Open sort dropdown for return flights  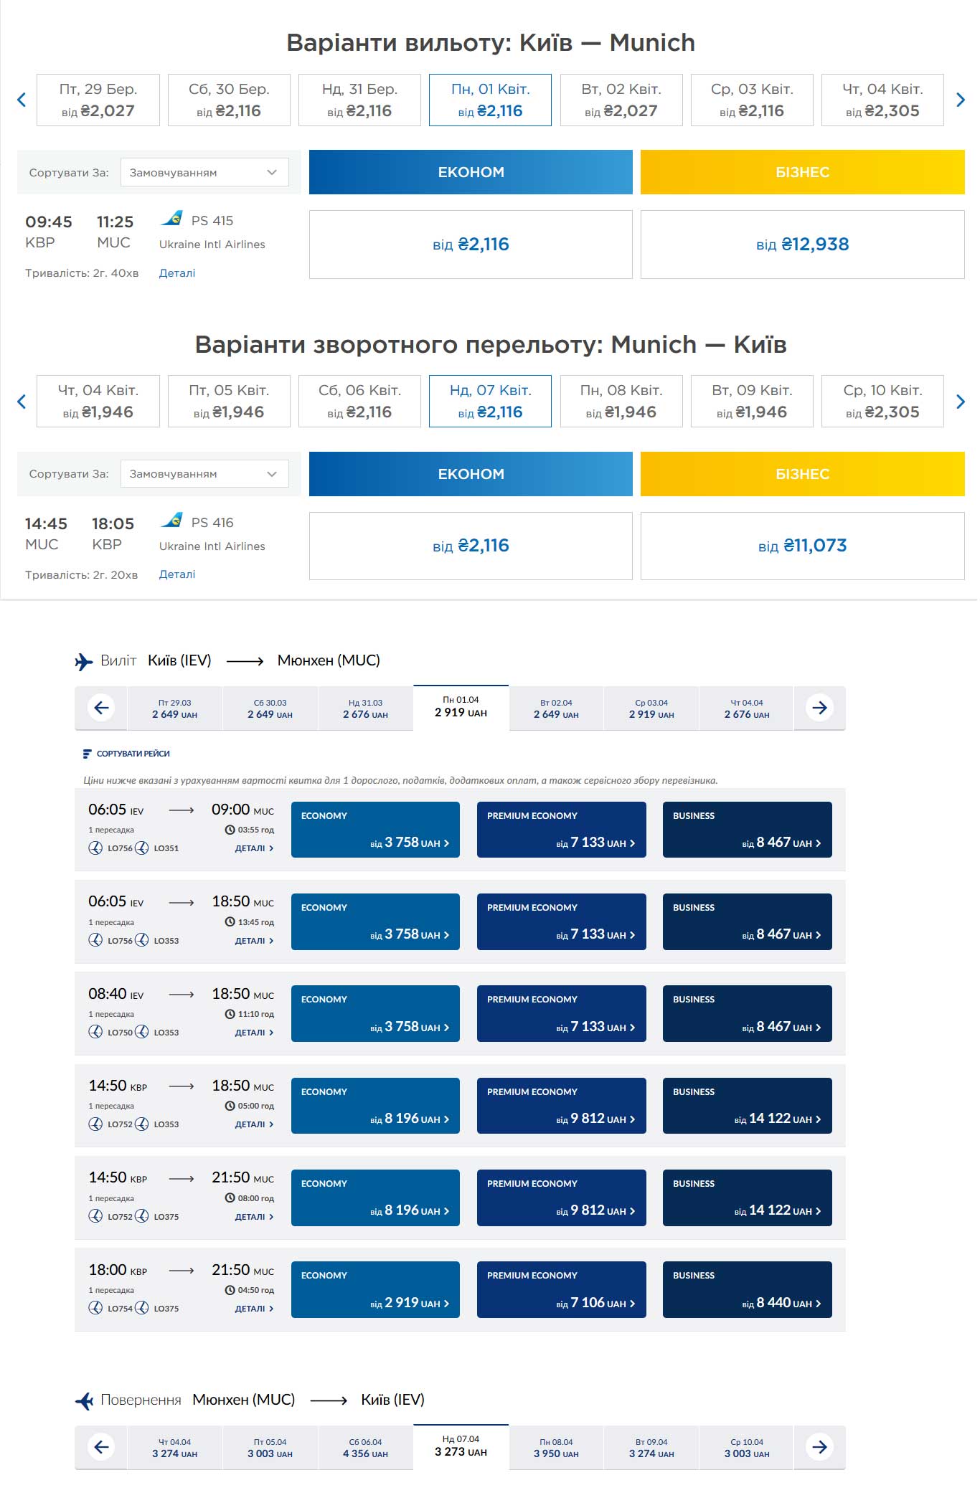click(204, 474)
